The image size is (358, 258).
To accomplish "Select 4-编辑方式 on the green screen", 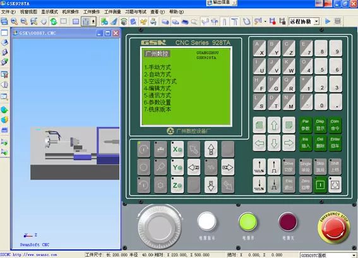I will (x=158, y=89).
